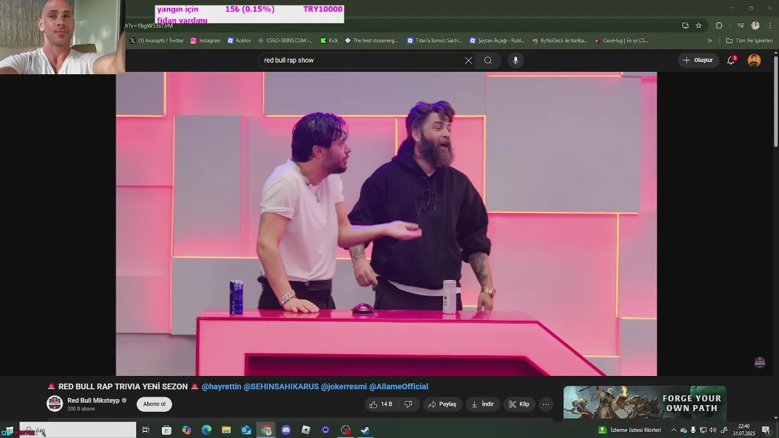
Task: Open the Titan'a İsimsiz Saldır bookmark
Action: coord(435,41)
